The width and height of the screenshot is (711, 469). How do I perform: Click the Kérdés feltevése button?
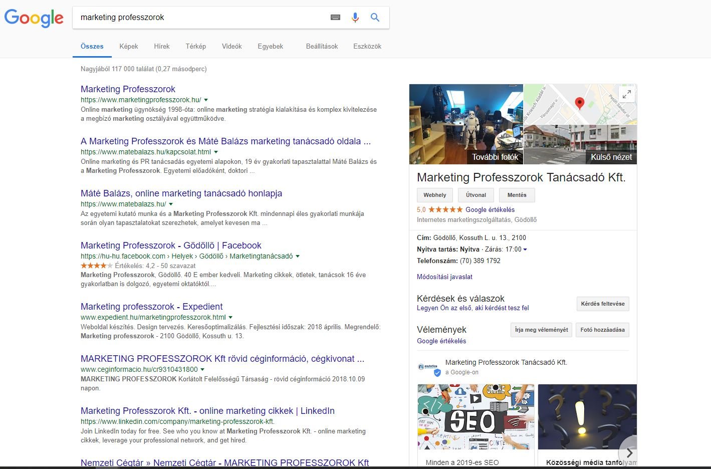(603, 304)
